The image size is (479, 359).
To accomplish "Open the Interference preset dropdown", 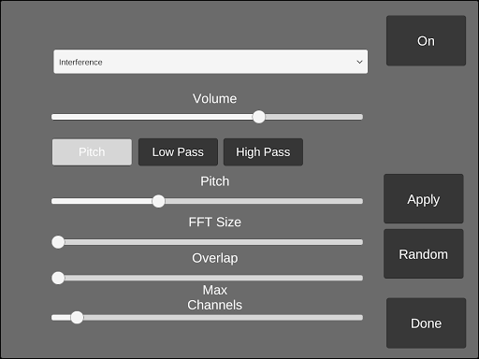I will tap(210, 62).
